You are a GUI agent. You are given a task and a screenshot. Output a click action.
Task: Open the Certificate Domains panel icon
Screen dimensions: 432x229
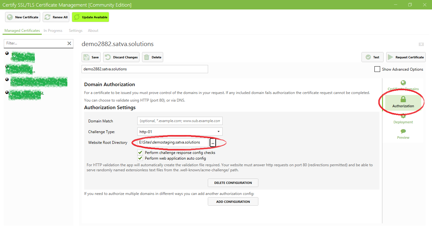(x=403, y=83)
